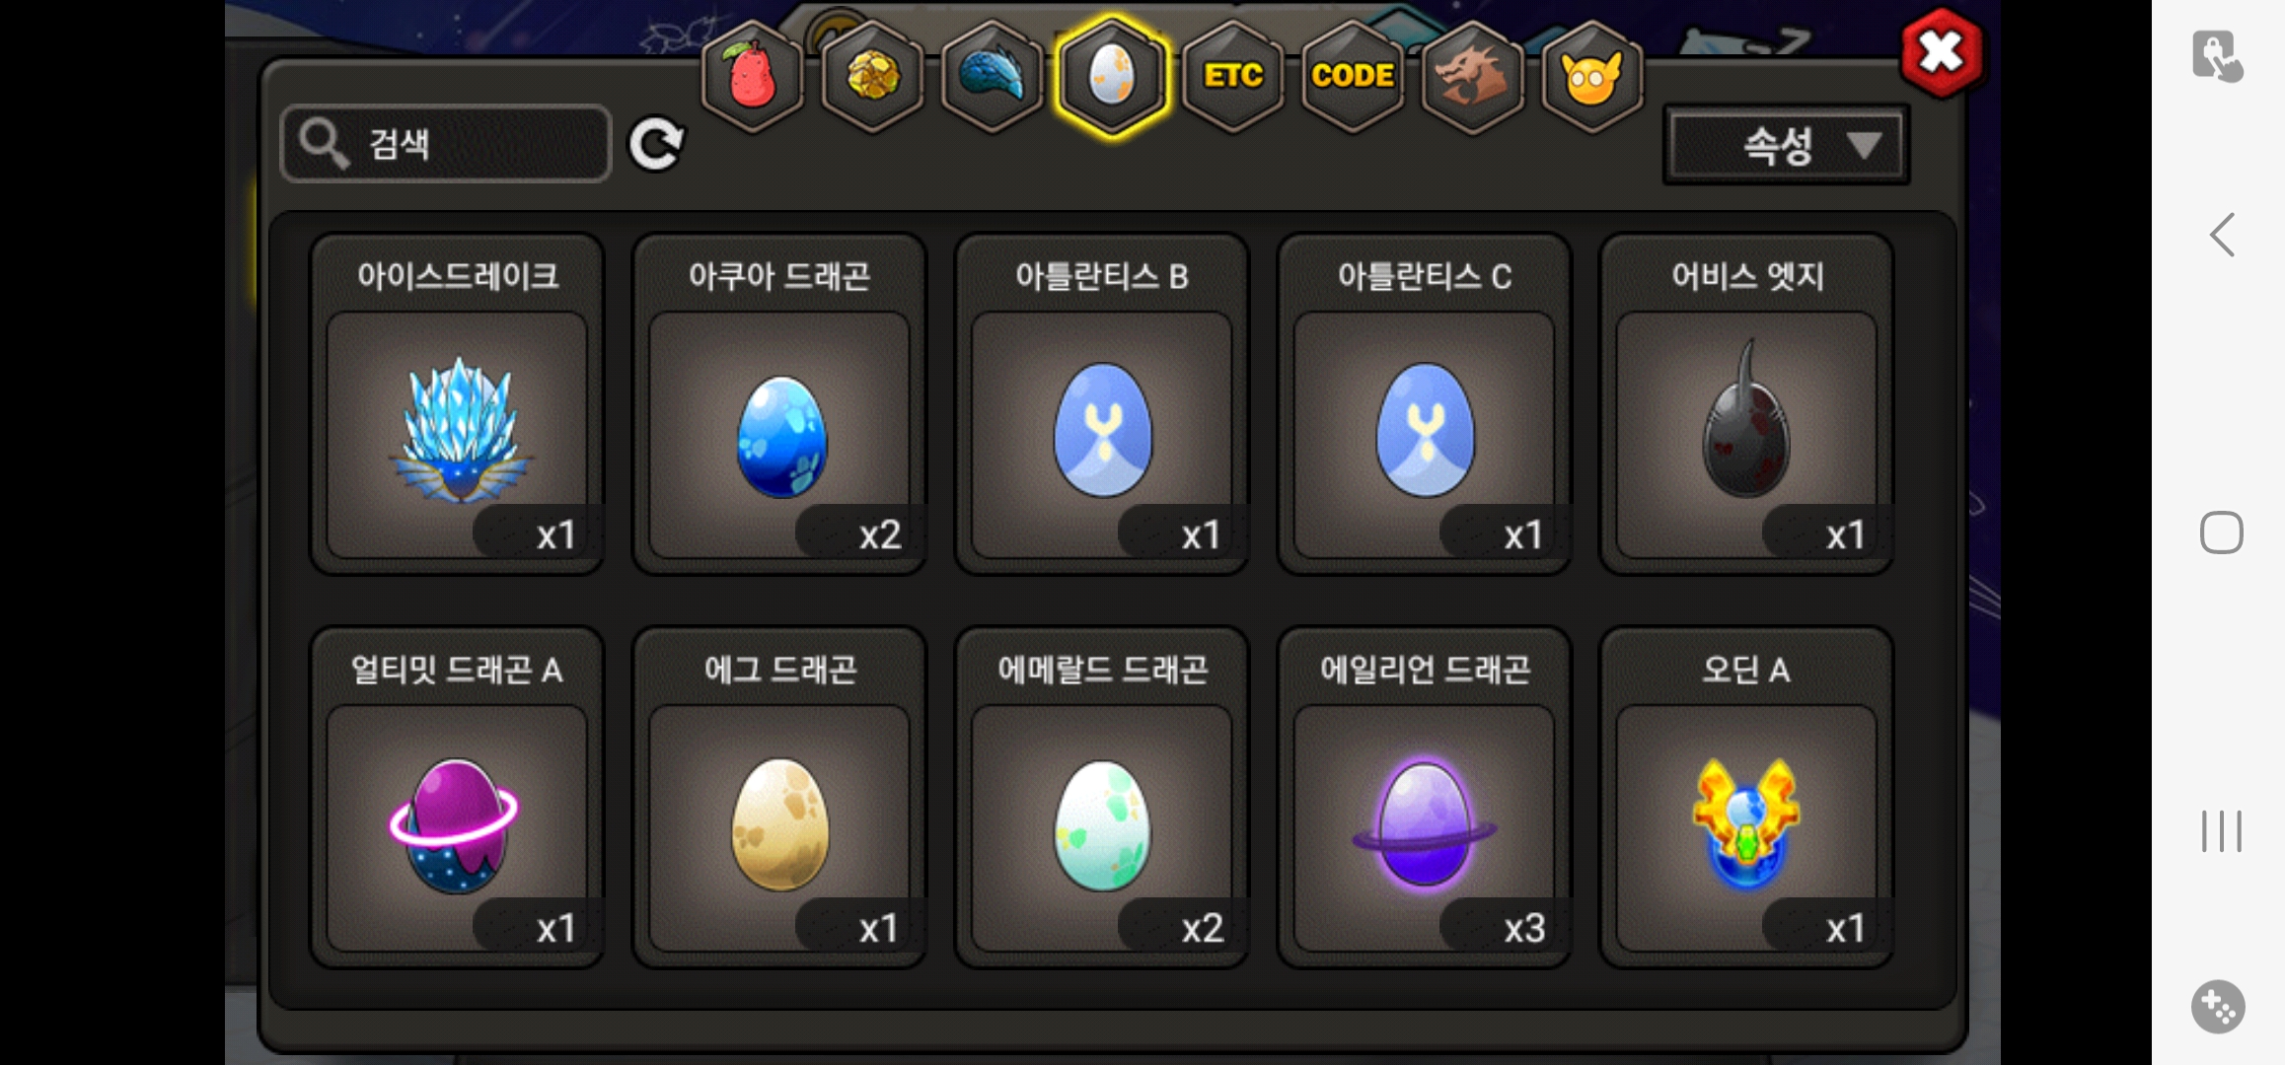Viewport: 2285px width, 1065px height.
Task: Tap the Android back arrow
Action: coord(2222,235)
